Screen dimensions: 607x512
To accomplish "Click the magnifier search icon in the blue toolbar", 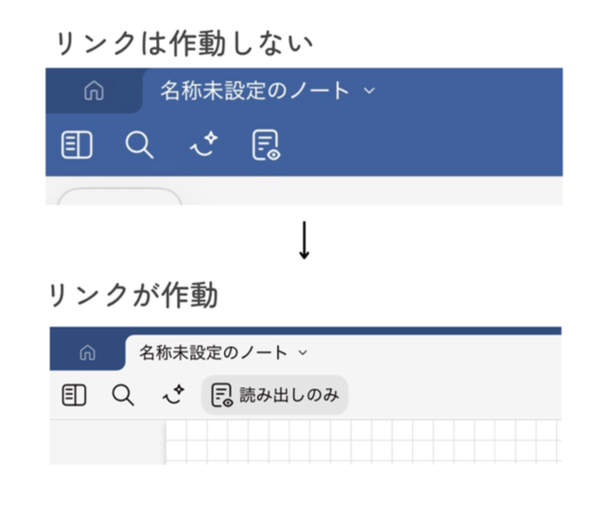I will [139, 145].
